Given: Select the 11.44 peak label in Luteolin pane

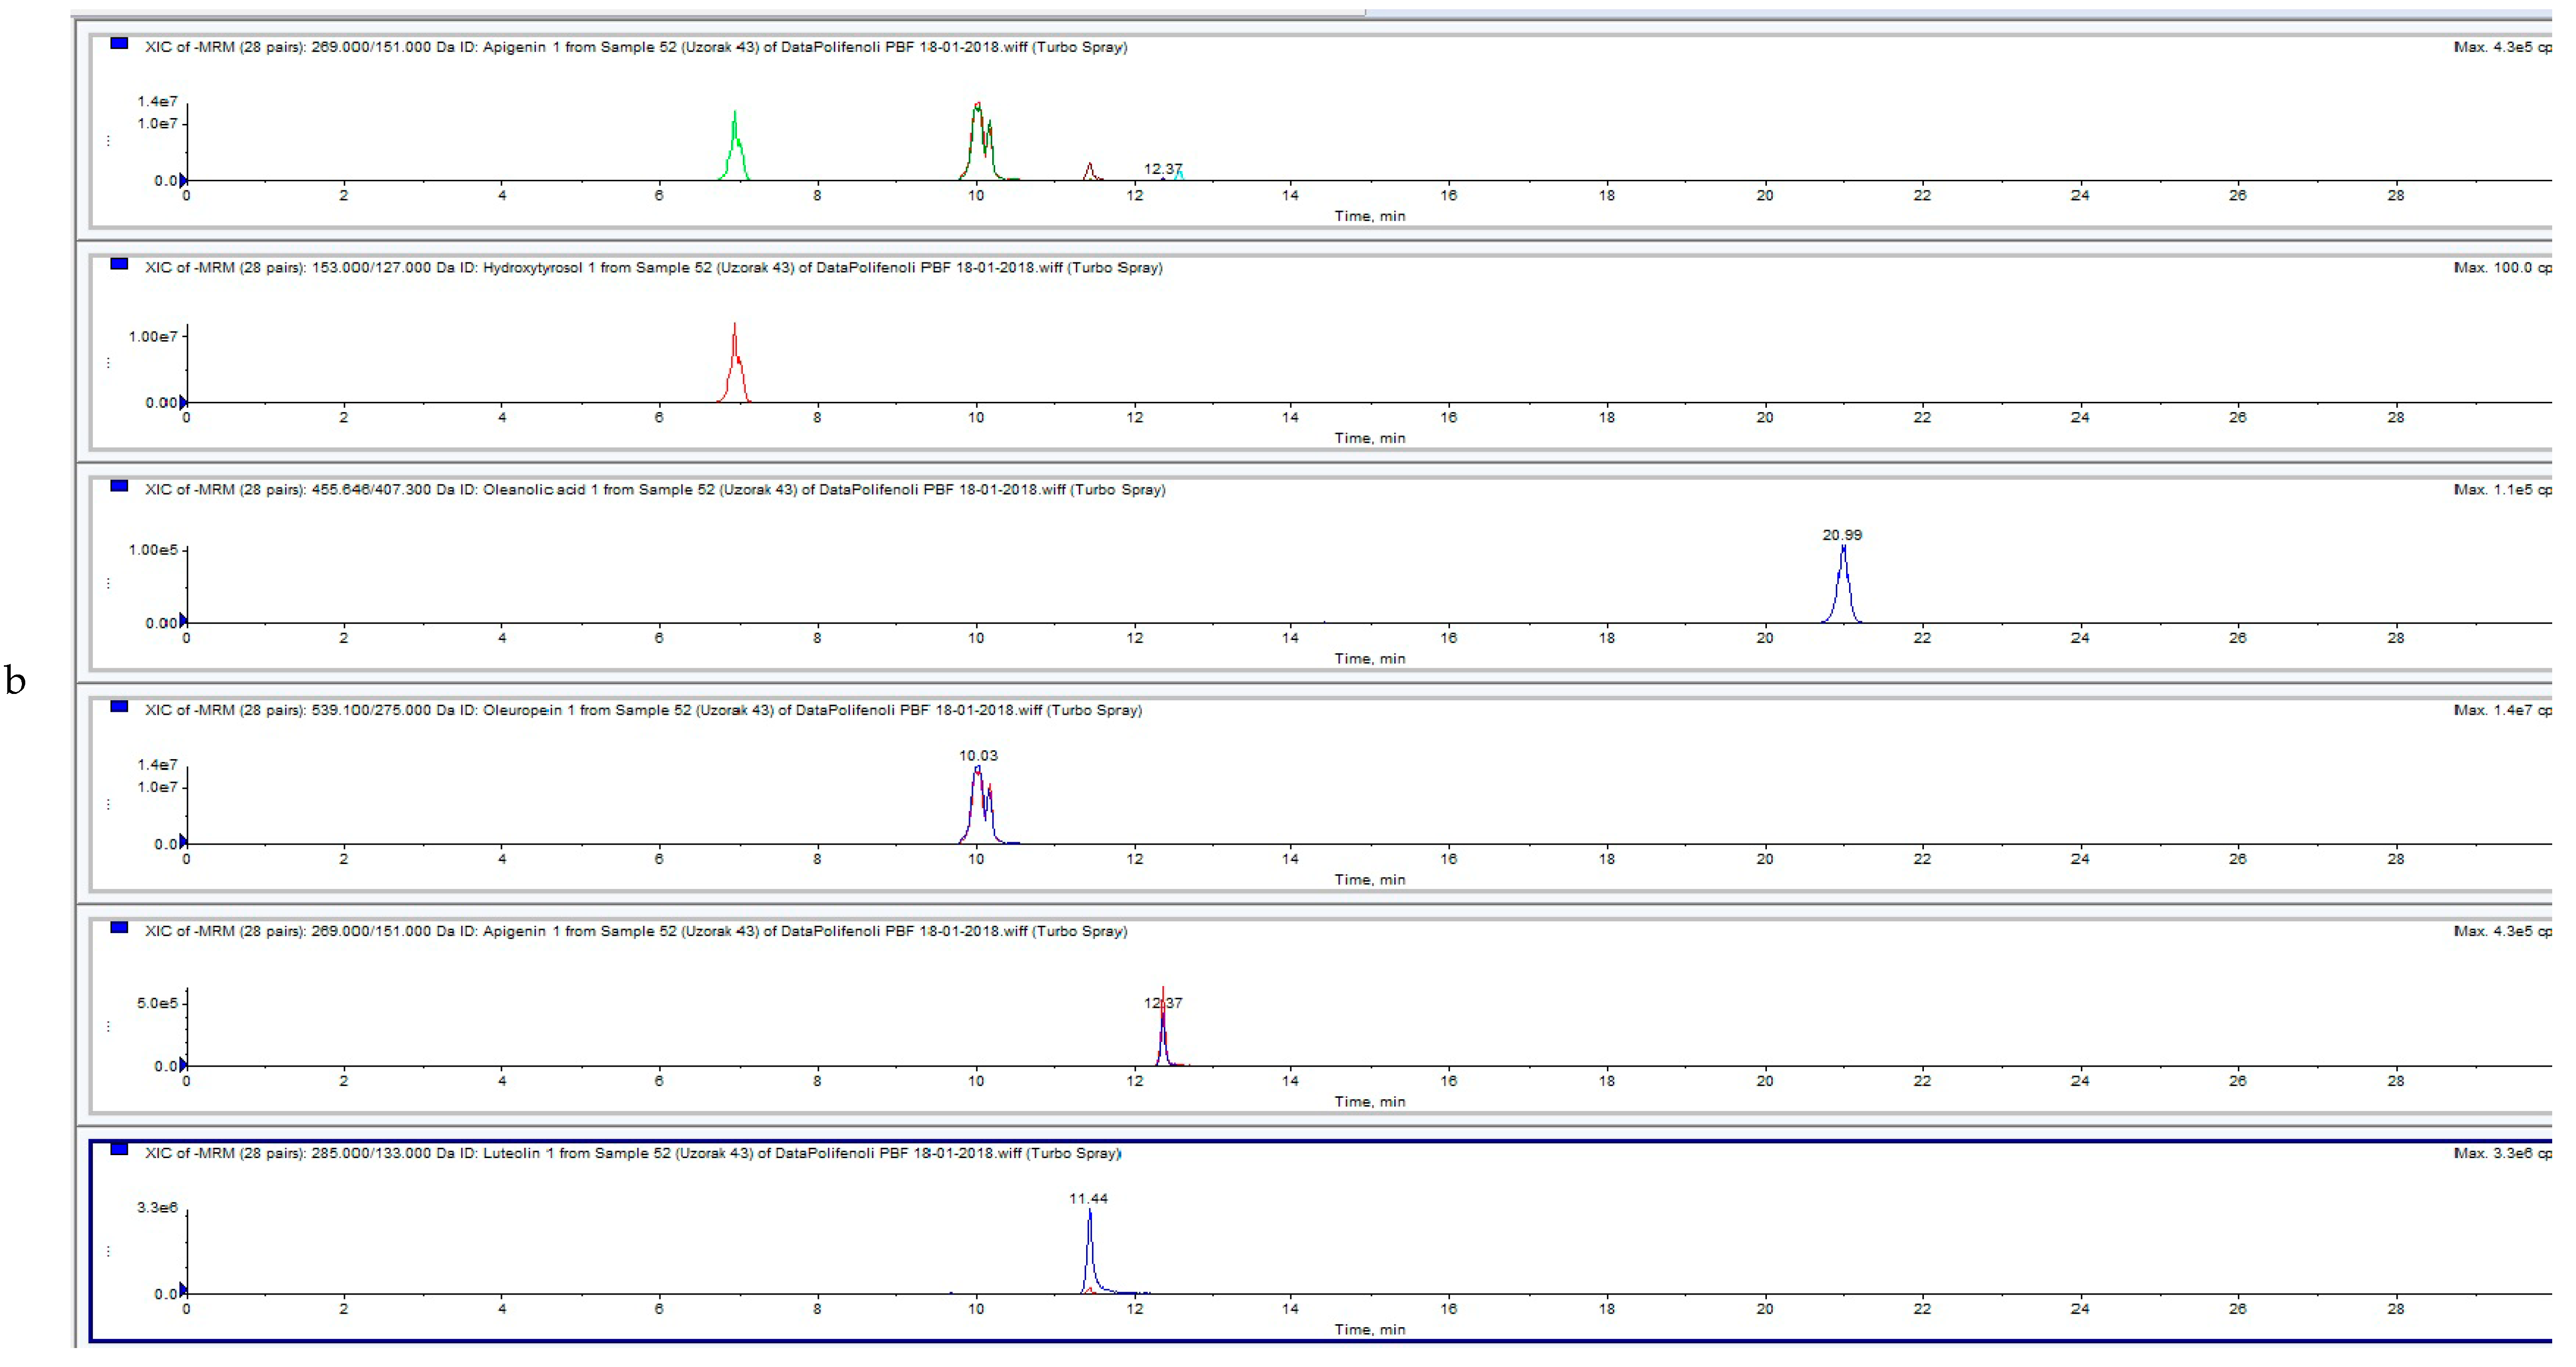Looking at the screenshot, I should pos(1088,1198).
